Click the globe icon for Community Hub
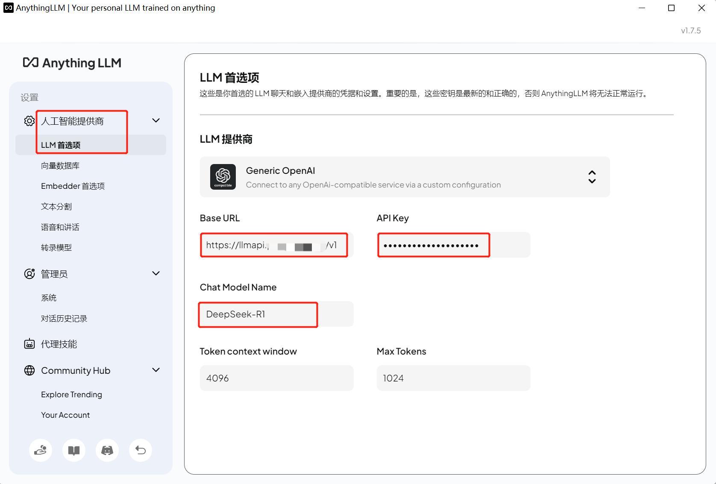Viewport: 716px width, 484px height. point(29,370)
